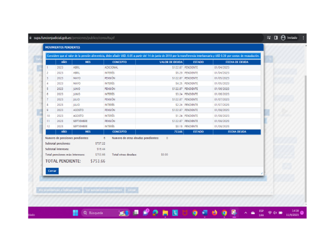Open clock and date flyout

(292, 213)
